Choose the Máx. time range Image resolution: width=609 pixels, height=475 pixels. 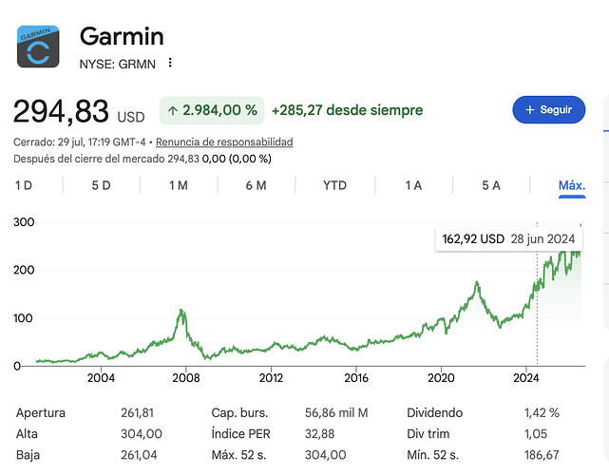coord(572,186)
